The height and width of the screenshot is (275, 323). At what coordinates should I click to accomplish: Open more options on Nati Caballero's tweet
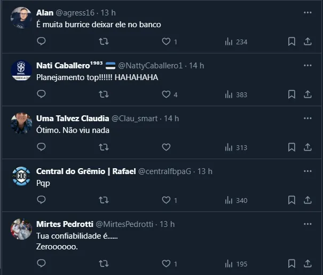tap(308, 65)
